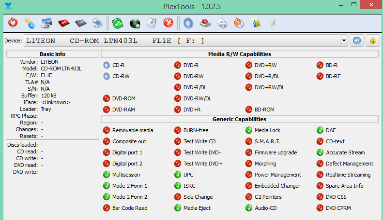
Task: Click the C2 Pointers label
Action: pos(268,197)
